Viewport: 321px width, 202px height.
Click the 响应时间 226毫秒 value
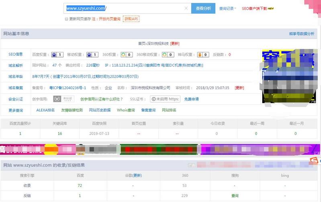click(93, 65)
